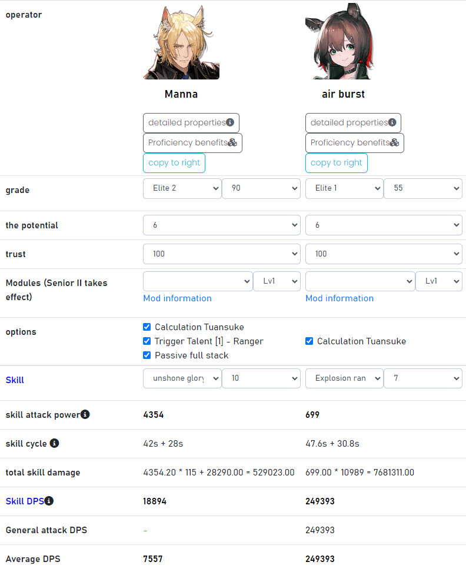Viewport: 466px width, 572px height.
Task: Click total skill damage result 7681311.00
Action: [x=394, y=473]
